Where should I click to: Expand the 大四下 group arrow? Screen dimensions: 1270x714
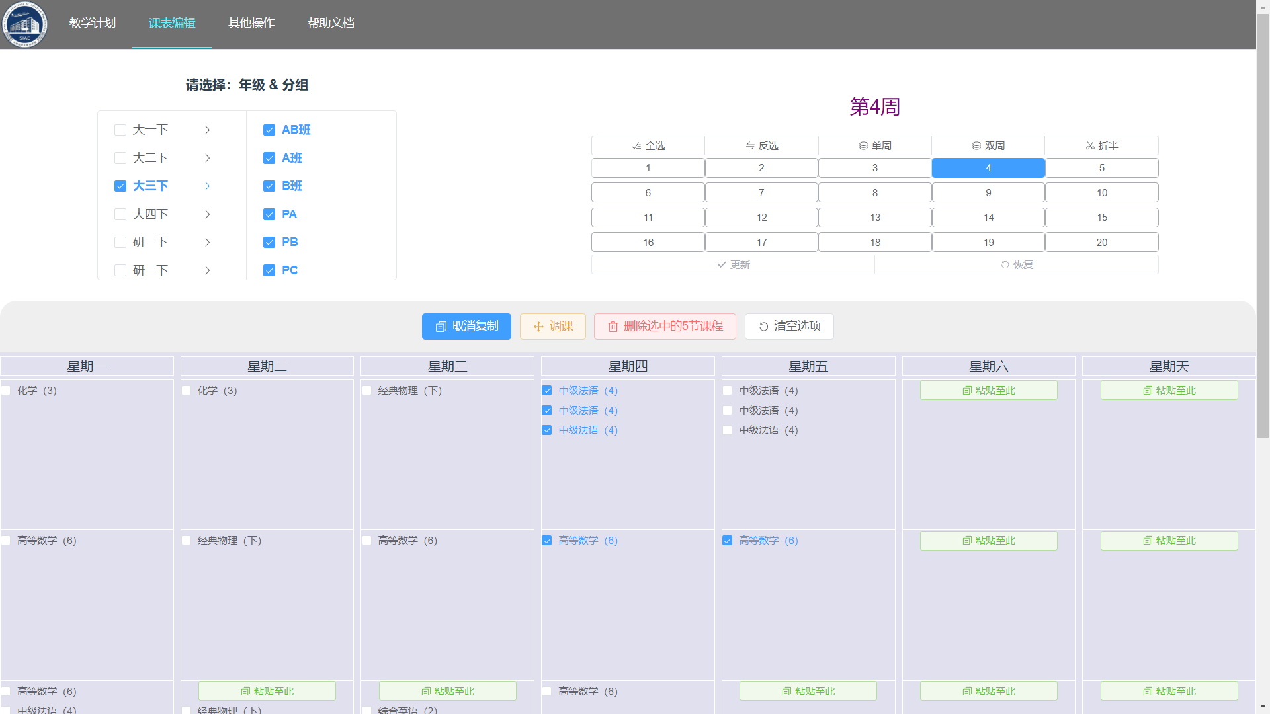(207, 214)
